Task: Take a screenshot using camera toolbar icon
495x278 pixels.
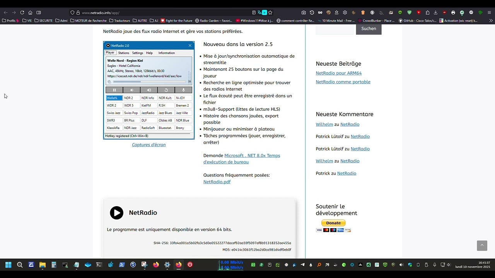Action: (x=304, y=12)
